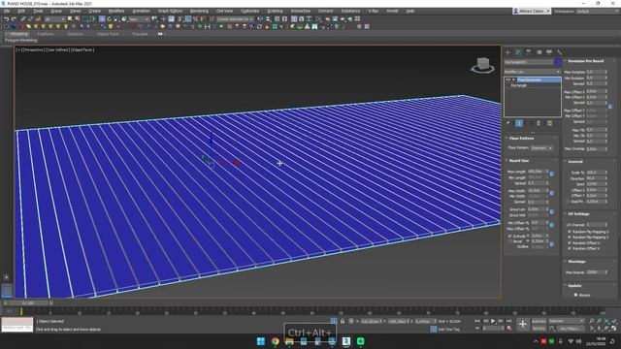Toggle the selection lock padlock icon
This screenshot has height=349, width=621.
(343, 321)
